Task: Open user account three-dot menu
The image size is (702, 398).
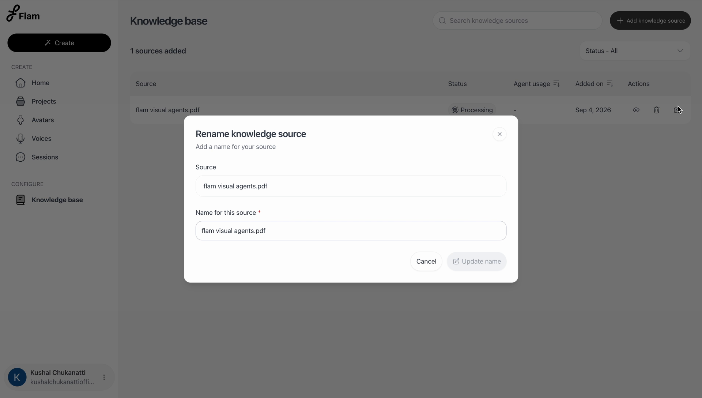Action: click(x=104, y=377)
